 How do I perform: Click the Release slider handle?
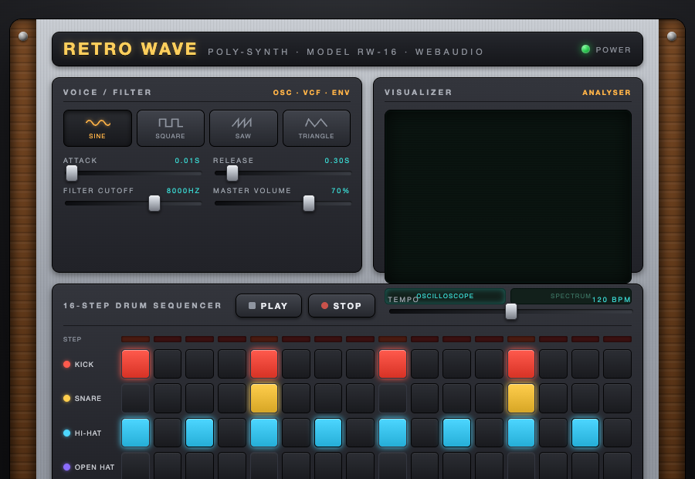[x=232, y=173]
